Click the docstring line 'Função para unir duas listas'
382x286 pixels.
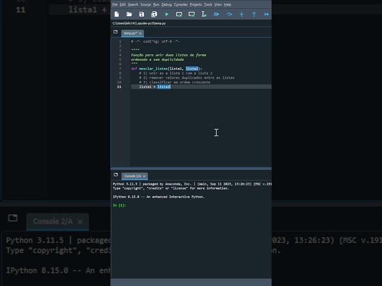(168, 55)
